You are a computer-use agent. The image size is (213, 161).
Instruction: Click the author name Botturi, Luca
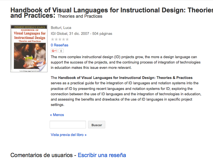tap(61, 28)
